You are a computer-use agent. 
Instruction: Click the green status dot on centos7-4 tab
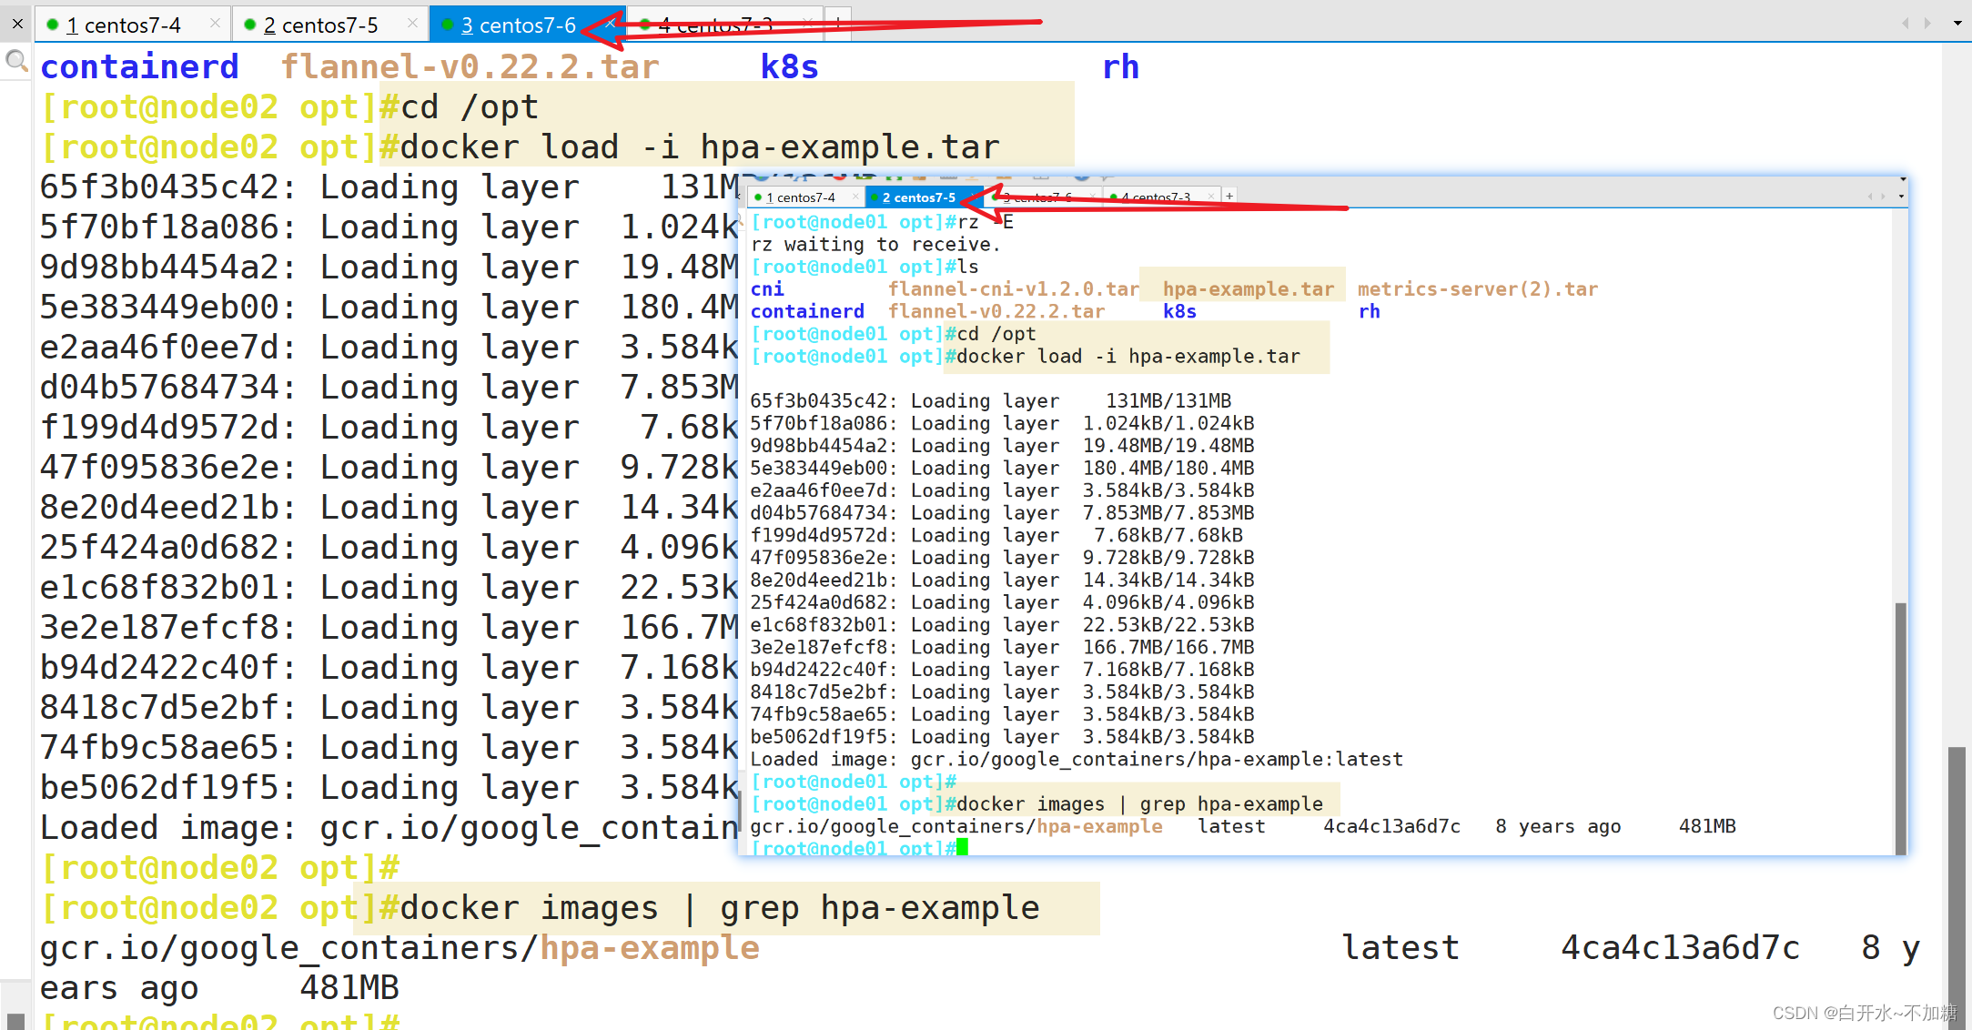click(53, 25)
